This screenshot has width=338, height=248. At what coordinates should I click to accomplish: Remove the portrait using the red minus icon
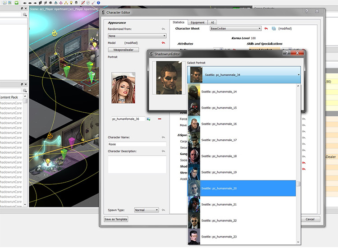click(160, 119)
